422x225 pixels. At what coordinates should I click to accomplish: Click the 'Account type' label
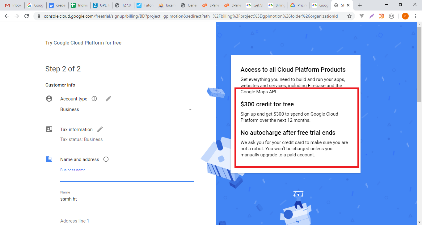coord(74,99)
